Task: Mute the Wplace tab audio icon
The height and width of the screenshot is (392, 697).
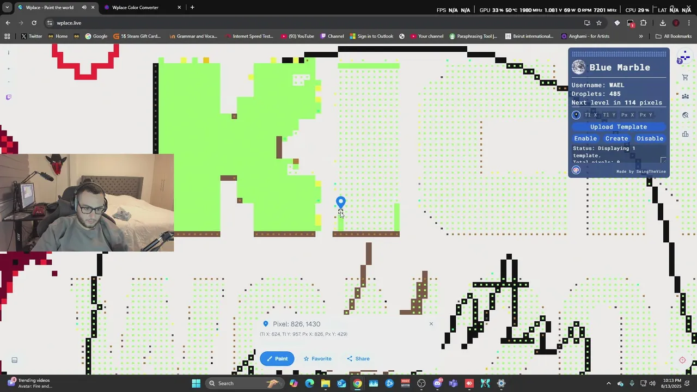Action: 84,8
